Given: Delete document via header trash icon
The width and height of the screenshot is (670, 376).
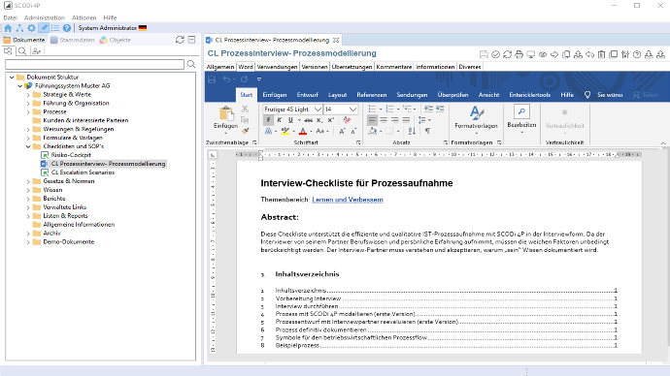Looking at the screenshot, I should point(602,54).
